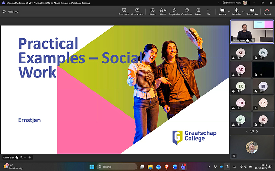The height and width of the screenshot is (171, 275).
Task: Click Skupna raba share icon
Action: (252, 10)
